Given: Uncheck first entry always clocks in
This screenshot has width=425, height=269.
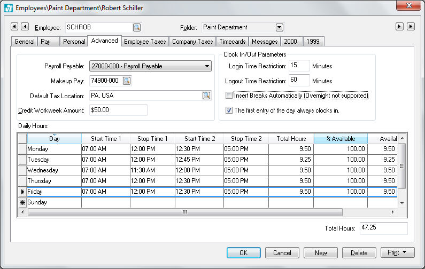Looking at the screenshot, I should tap(229, 110).
